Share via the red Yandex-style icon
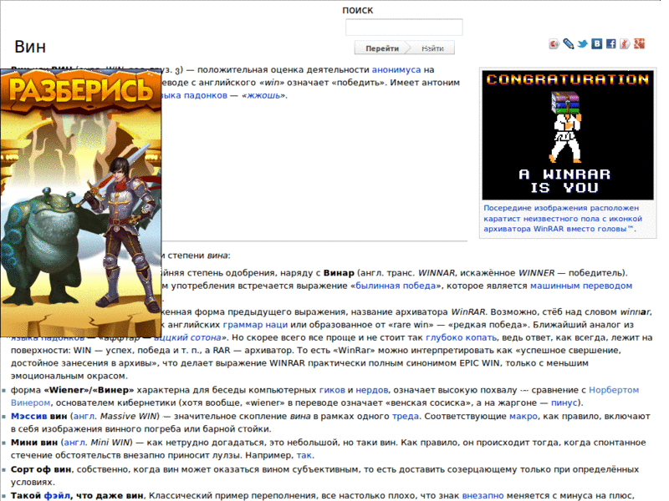Screen dimensions: 669x501 (x=554, y=44)
